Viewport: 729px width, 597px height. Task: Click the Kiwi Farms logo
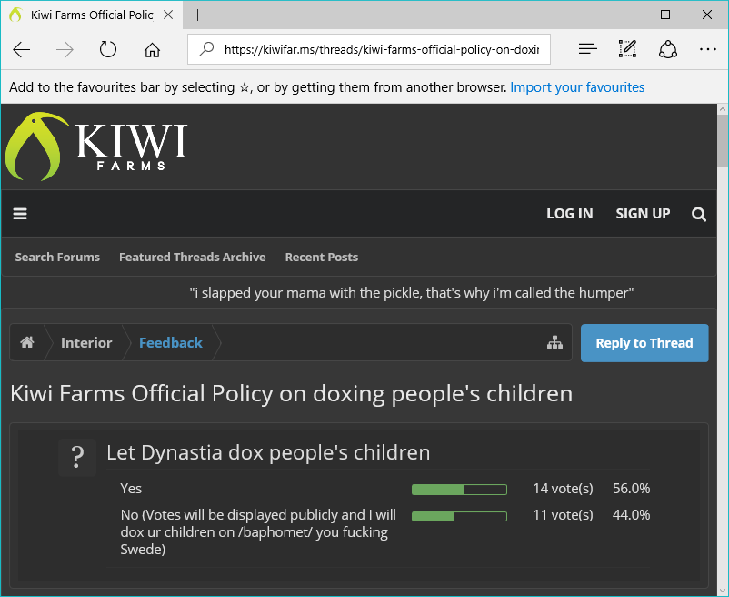tap(96, 146)
